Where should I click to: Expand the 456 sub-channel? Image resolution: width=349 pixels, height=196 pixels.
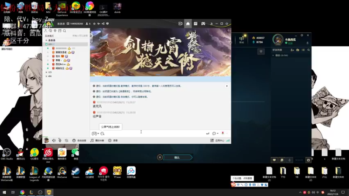coord(46,76)
